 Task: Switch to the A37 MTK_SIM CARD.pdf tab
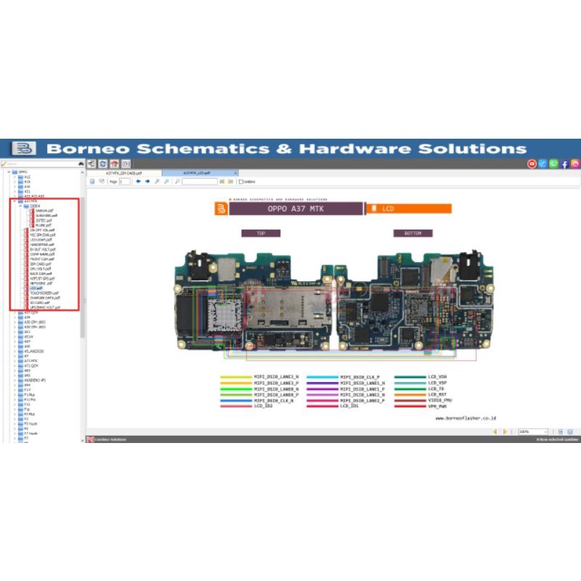coord(123,174)
